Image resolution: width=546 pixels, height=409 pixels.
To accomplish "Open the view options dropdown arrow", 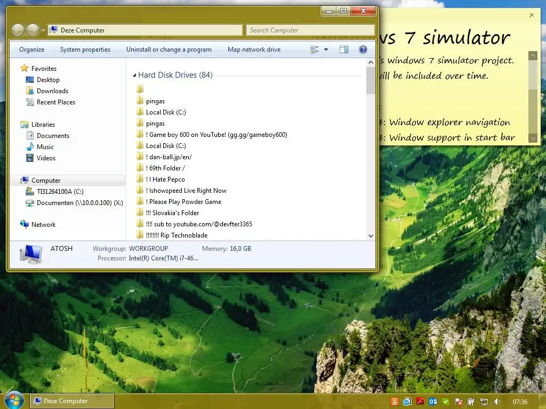I will click(326, 50).
